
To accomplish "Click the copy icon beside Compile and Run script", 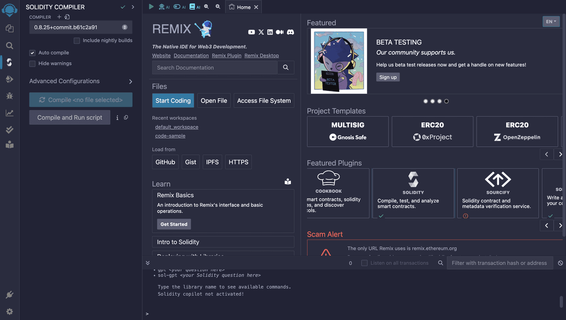I will pyautogui.click(x=126, y=117).
